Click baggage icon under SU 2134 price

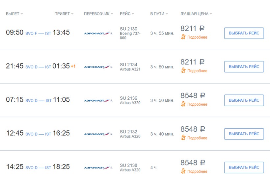(183, 71)
